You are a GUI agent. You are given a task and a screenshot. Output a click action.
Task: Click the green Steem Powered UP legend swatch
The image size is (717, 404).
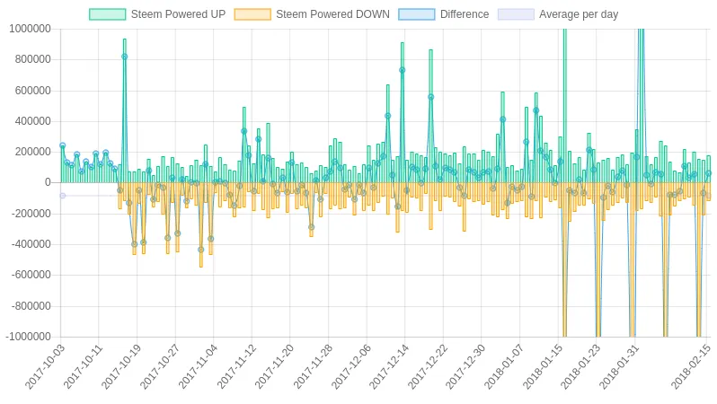coord(108,14)
